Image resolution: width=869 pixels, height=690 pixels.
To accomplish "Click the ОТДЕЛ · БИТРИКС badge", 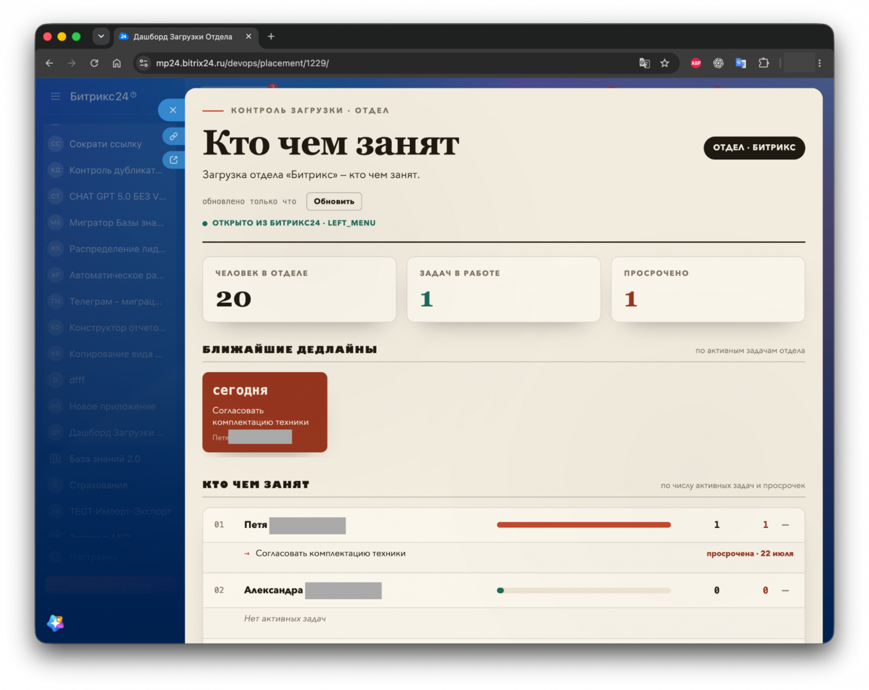I will point(754,148).
